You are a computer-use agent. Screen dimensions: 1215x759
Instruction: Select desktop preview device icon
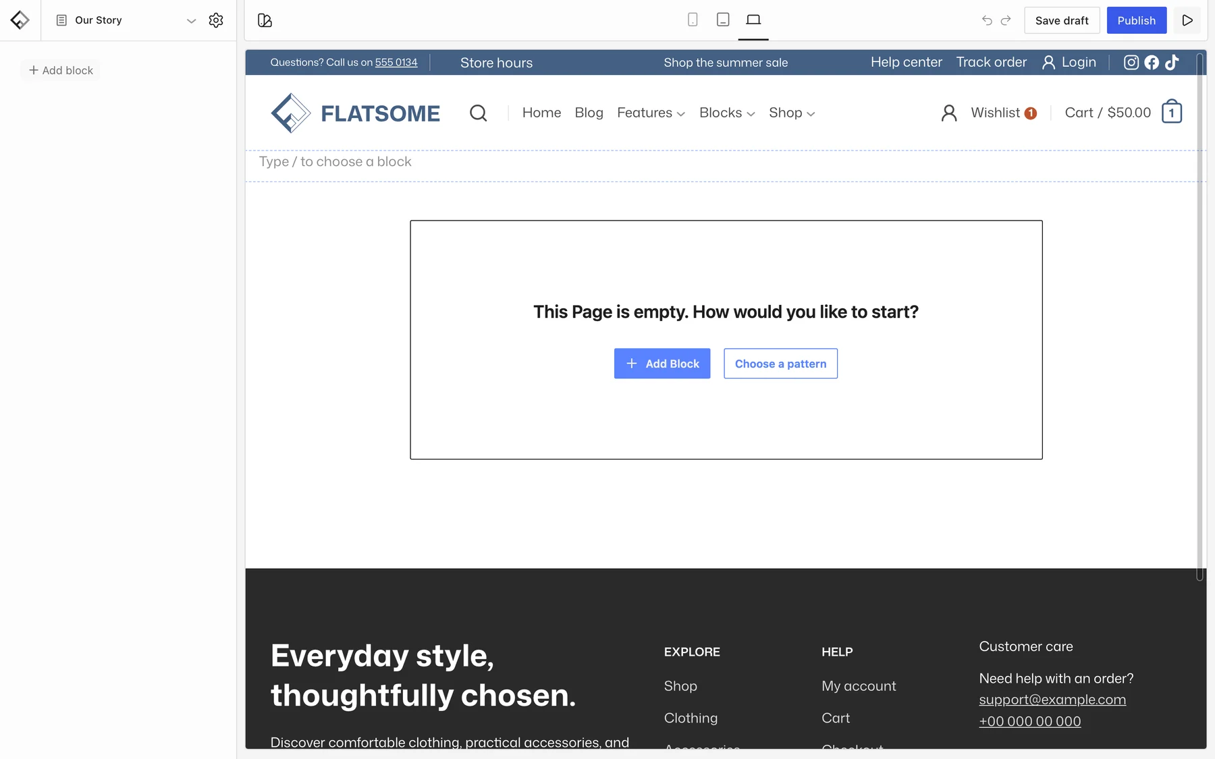[x=753, y=20]
